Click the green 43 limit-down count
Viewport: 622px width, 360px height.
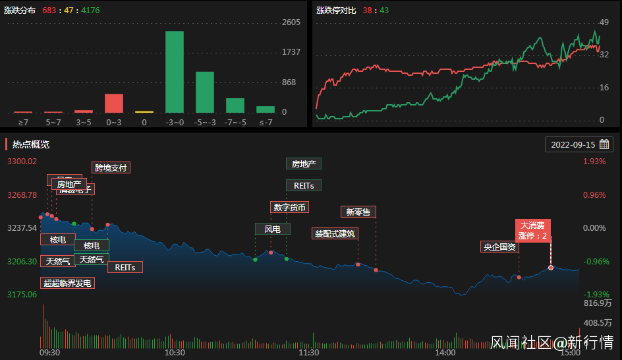tap(384, 11)
